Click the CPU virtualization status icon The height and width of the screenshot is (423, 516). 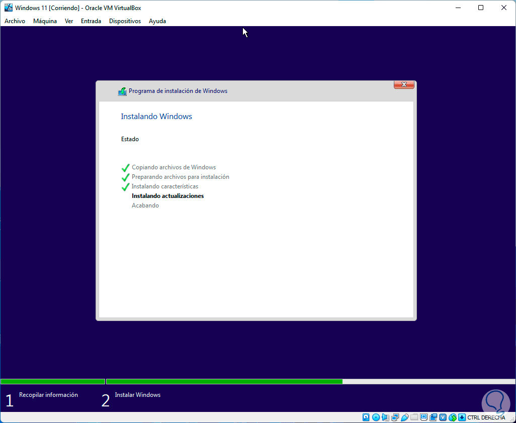443,417
